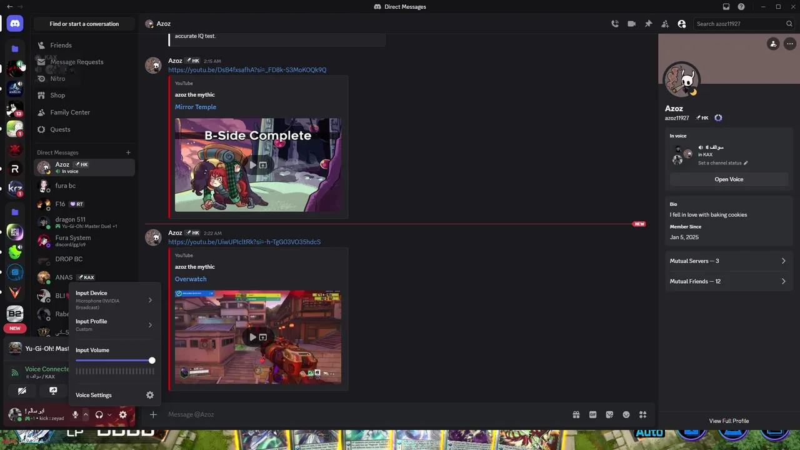800x450 pixels.
Task: Open Family Center
Action: coord(84,112)
